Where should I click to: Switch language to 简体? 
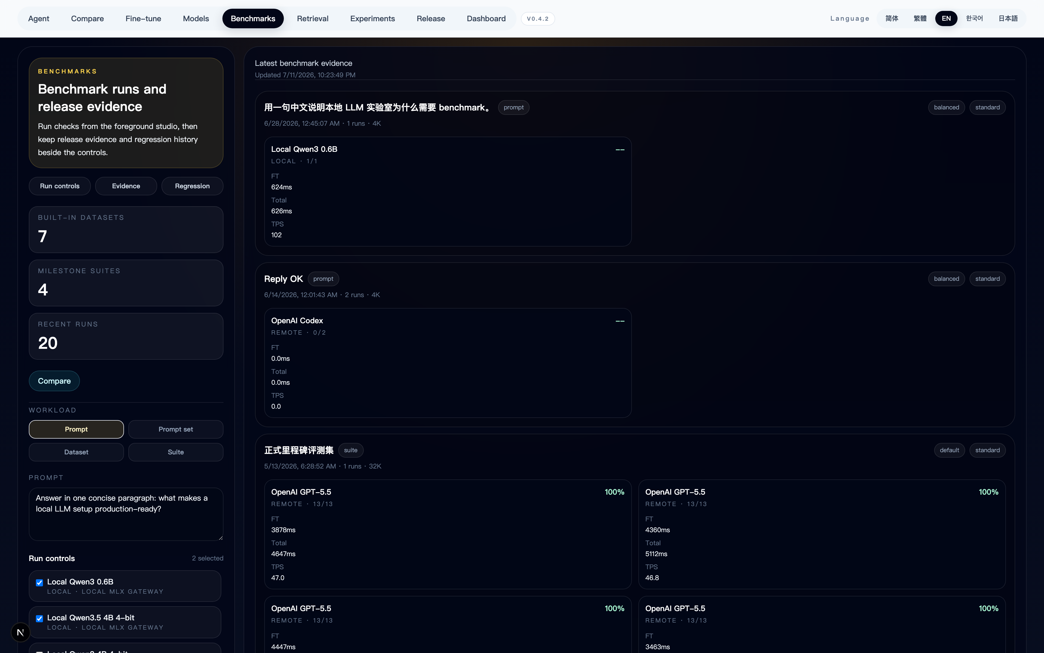[x=892, y=19]
